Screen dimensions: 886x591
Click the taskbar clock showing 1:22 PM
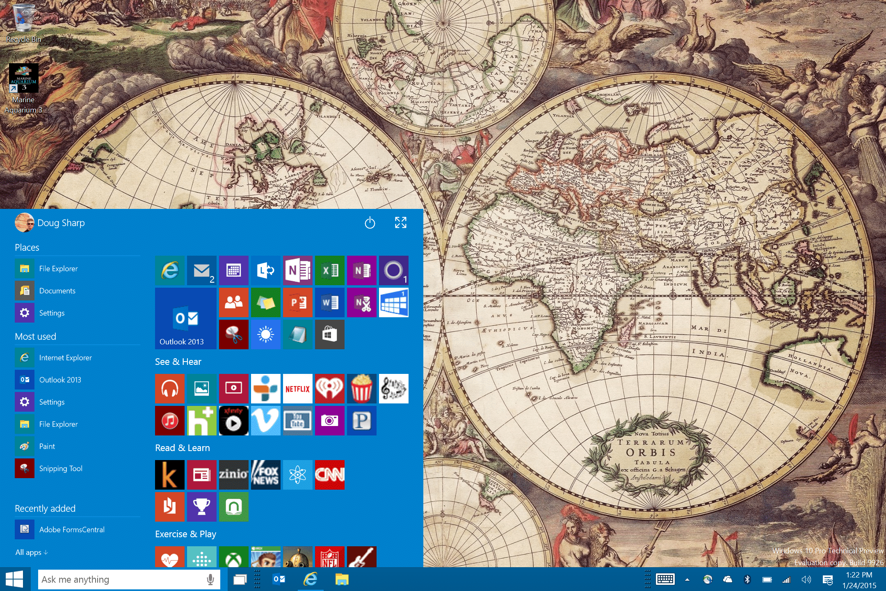(x=859, y=580)
